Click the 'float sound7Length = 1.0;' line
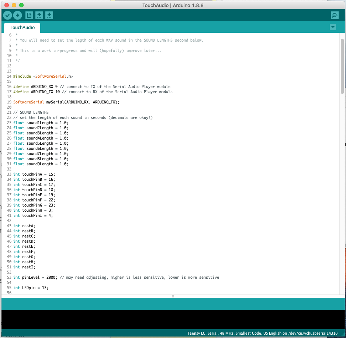The height and width of the screenshot is (338, 346). [x=41, y=154]
